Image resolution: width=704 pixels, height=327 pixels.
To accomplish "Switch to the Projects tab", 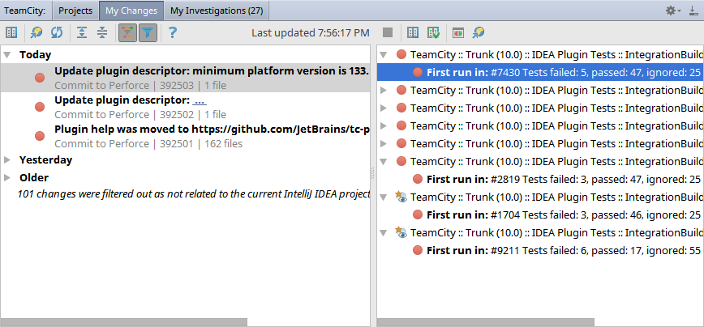I will pyautogui.click(x=75, y=11).
